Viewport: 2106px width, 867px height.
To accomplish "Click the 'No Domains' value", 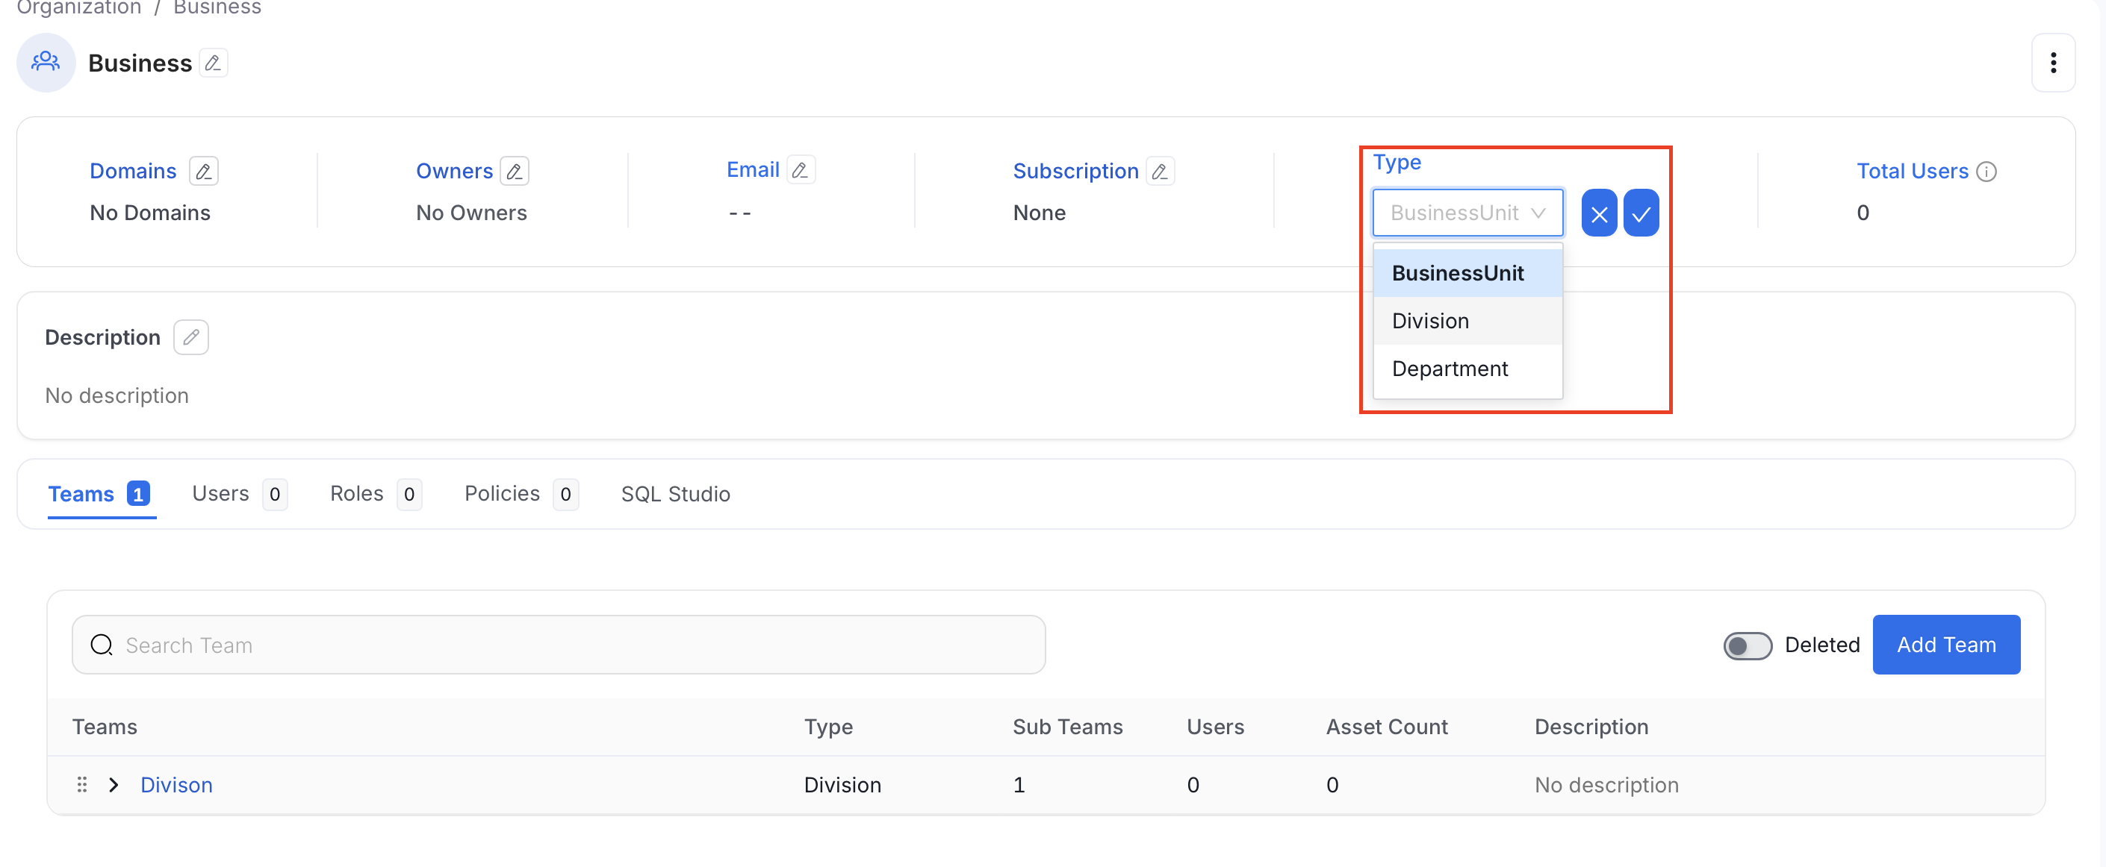I will pyautogui.click(x=150, y=213).
